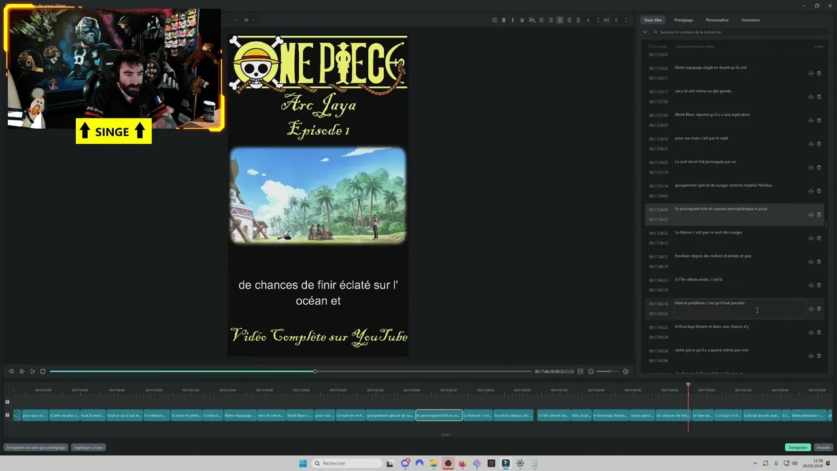Stop the preview playback

tap(43, 372)
